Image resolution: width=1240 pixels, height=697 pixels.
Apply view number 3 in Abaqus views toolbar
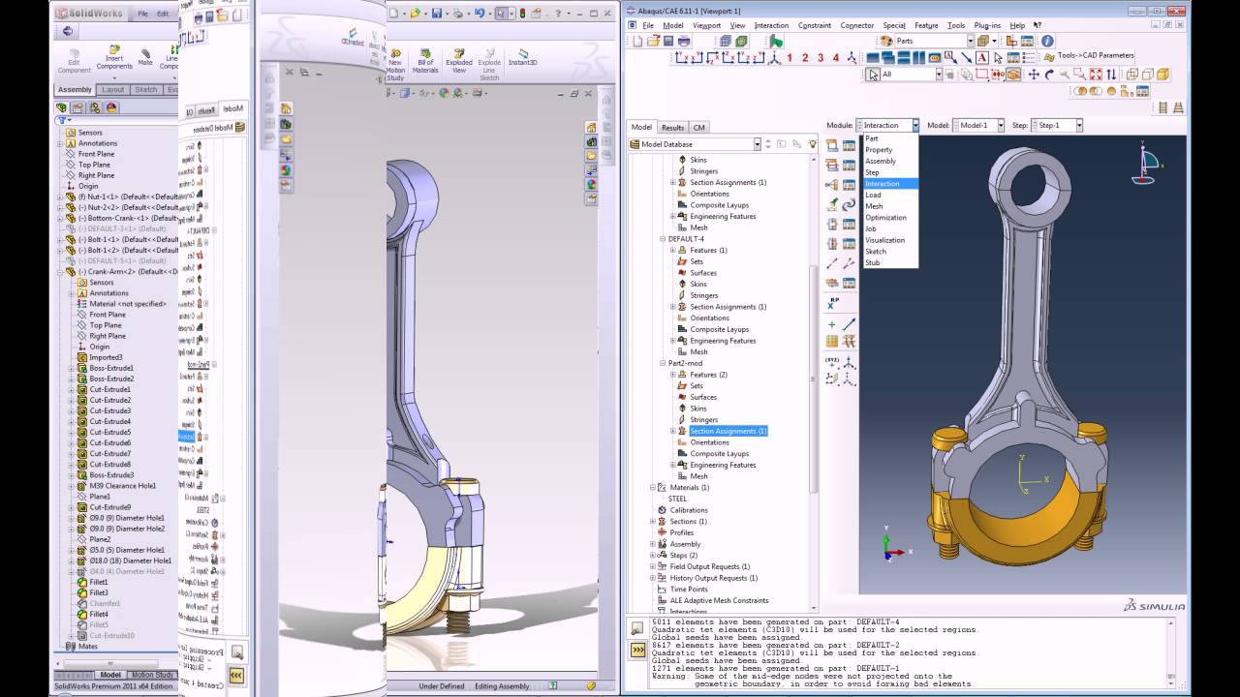coord(820,58)
